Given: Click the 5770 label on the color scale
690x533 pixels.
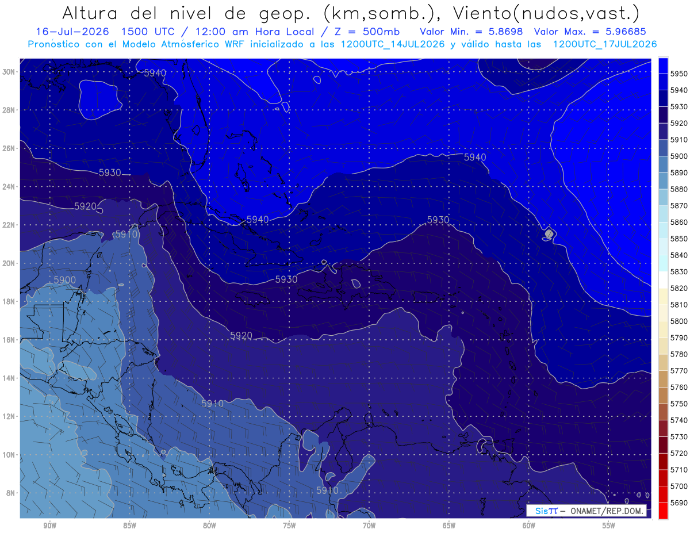Looking at the screenshot, I should [x=678, y=371].
